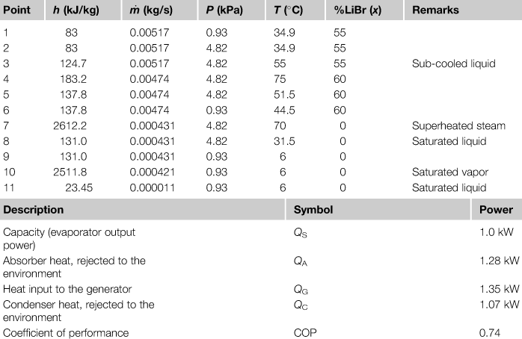Click the Superheated steam remark
522x339 pixels.
tap(459, 125)
